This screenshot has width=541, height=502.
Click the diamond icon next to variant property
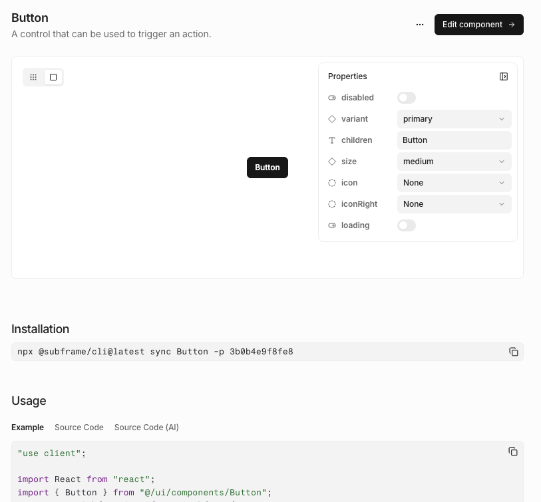coord(332,119)
